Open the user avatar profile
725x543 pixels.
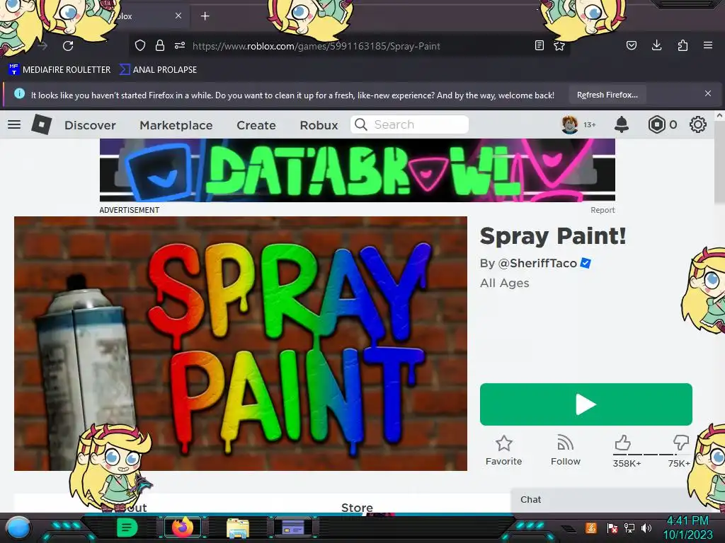570,124
